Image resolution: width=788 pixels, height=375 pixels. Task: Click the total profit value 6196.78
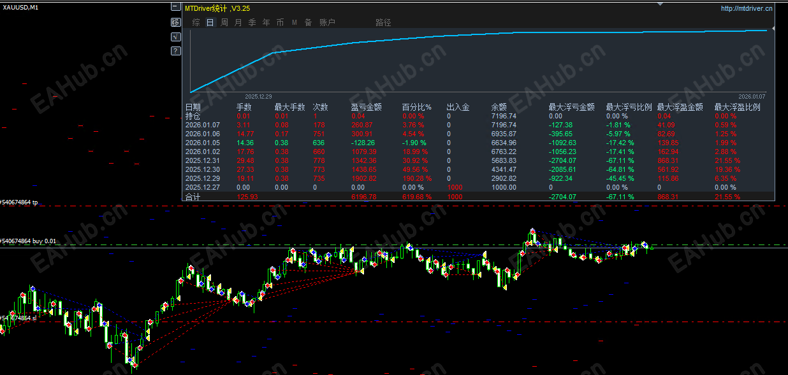click(x=364, y=197)
